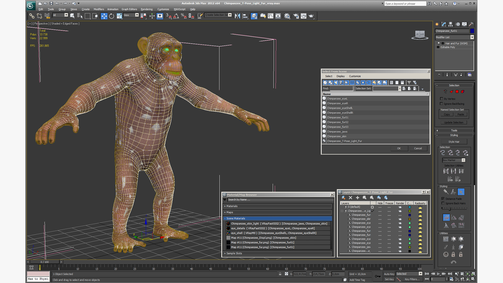The width and height of the screenshot is (503, 283).
Task: Open the Curve Editor icon
Action: pos(270,16)
